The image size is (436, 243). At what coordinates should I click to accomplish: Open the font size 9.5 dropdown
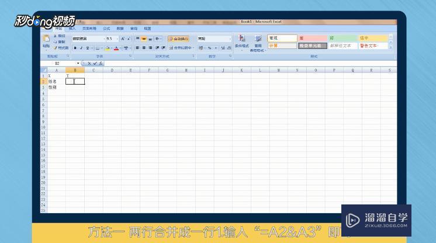117,39
